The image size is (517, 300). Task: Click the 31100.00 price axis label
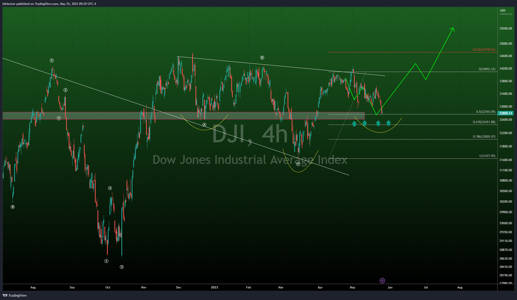(506, 170)
